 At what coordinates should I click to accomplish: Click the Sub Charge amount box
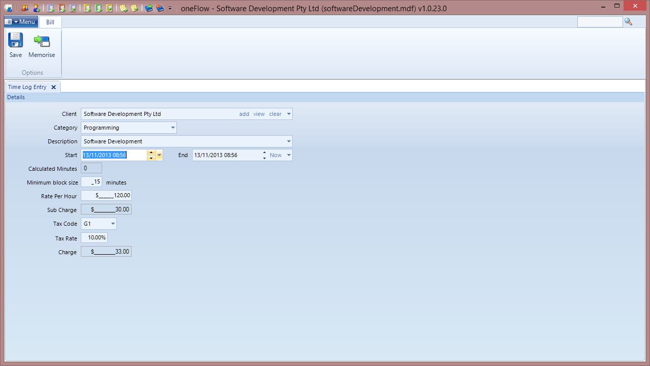(106, 209)
